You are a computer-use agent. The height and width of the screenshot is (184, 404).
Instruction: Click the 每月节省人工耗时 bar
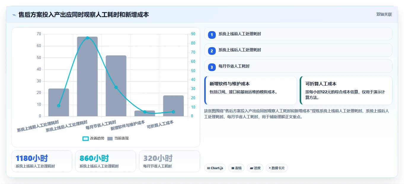(x=116, y=86)
